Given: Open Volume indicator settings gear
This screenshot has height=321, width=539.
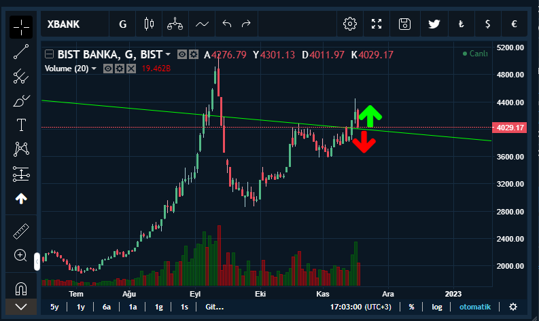Looking at the screenshot, I should tap(119, 69).
